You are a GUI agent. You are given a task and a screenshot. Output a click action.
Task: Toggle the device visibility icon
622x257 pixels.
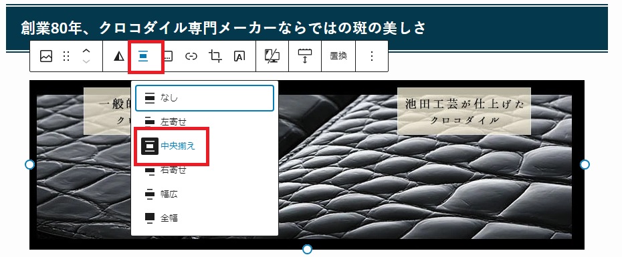click(x=272, y=57)
